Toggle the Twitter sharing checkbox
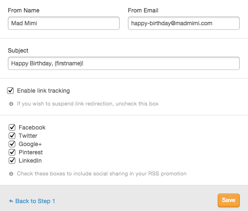The height and width of the screenshot is (211, 248). [12, 136]
